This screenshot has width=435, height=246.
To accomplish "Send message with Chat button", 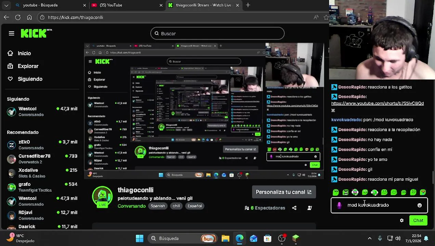I will [418, 221].
